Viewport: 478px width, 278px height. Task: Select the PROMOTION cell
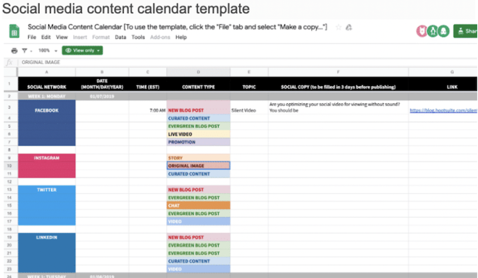(x=198, y=142)
